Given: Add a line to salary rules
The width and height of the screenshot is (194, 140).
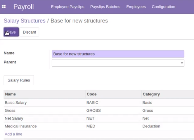Looking at the screenshot, I should (x=13, y=134).
